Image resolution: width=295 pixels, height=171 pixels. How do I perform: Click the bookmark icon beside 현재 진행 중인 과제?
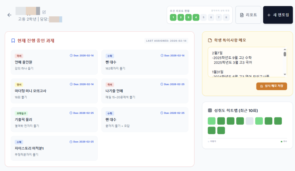13,40
